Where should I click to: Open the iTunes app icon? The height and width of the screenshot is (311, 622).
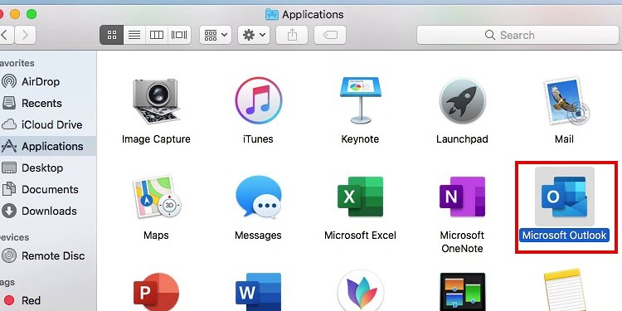[258, 100]
